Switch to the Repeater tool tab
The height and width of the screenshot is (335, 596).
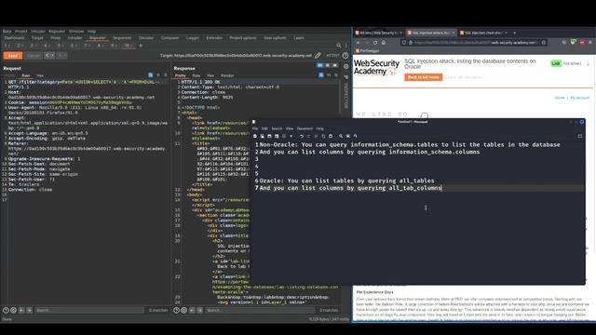pyautogui.click(x=97, y=38)
